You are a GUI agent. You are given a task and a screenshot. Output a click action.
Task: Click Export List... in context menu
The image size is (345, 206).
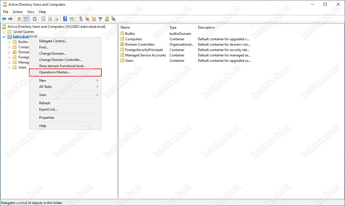coord(65,109)
